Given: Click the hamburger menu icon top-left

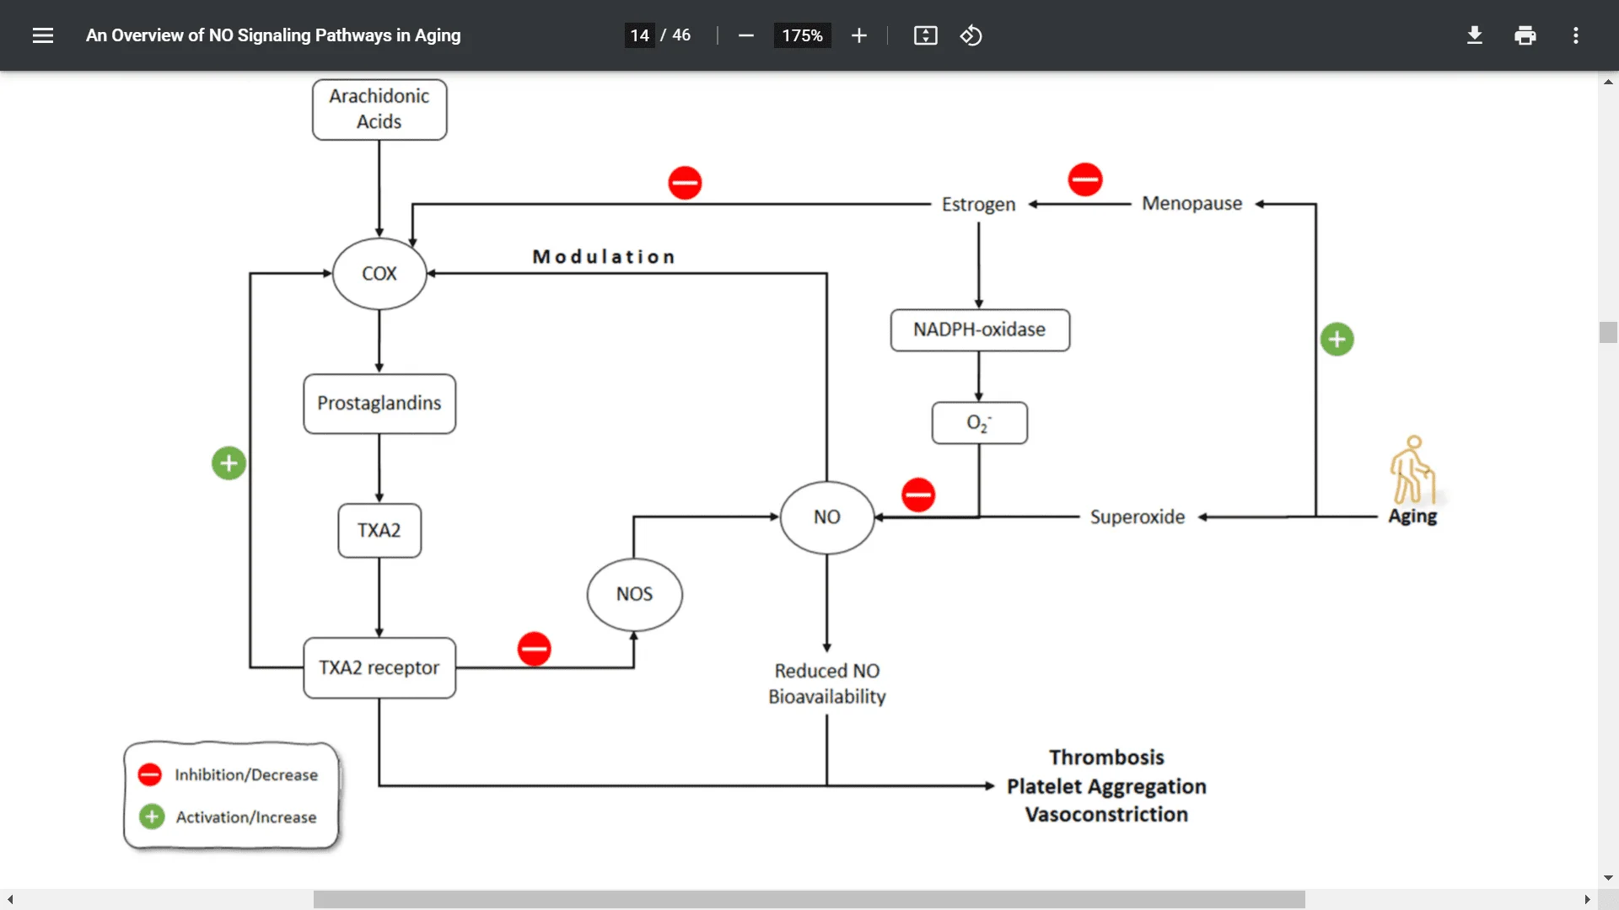Looking at the screenshot, I should tap(43, 35).
